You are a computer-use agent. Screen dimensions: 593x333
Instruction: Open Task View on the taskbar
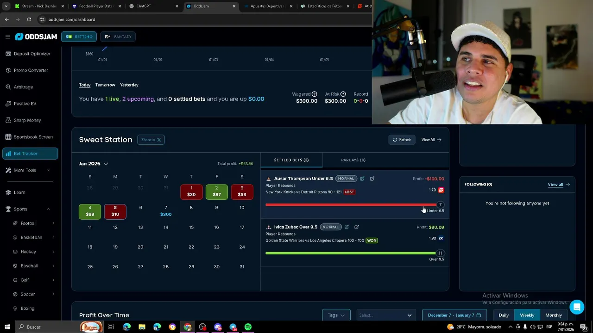coord(111,327)
